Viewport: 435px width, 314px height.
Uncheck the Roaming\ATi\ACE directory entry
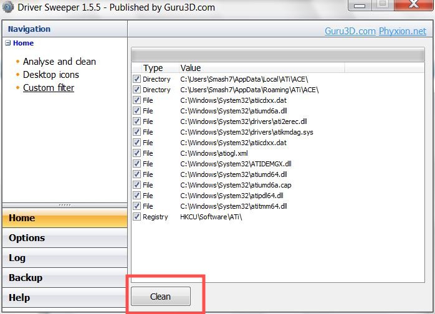[136, 89]
